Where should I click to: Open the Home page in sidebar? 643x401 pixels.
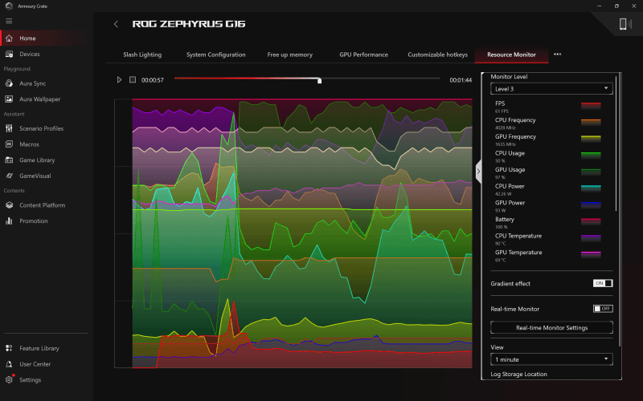pyautogui.click(x=27, y=38)
